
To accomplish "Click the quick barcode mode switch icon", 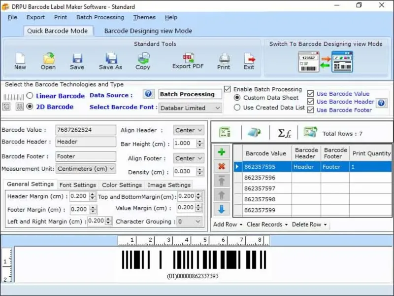I will (309, 62).
